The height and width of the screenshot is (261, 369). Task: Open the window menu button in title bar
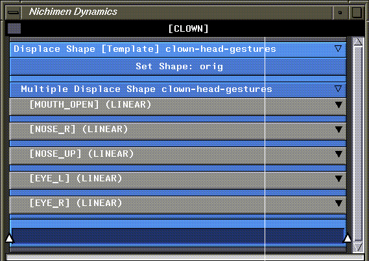pos(13,12)
